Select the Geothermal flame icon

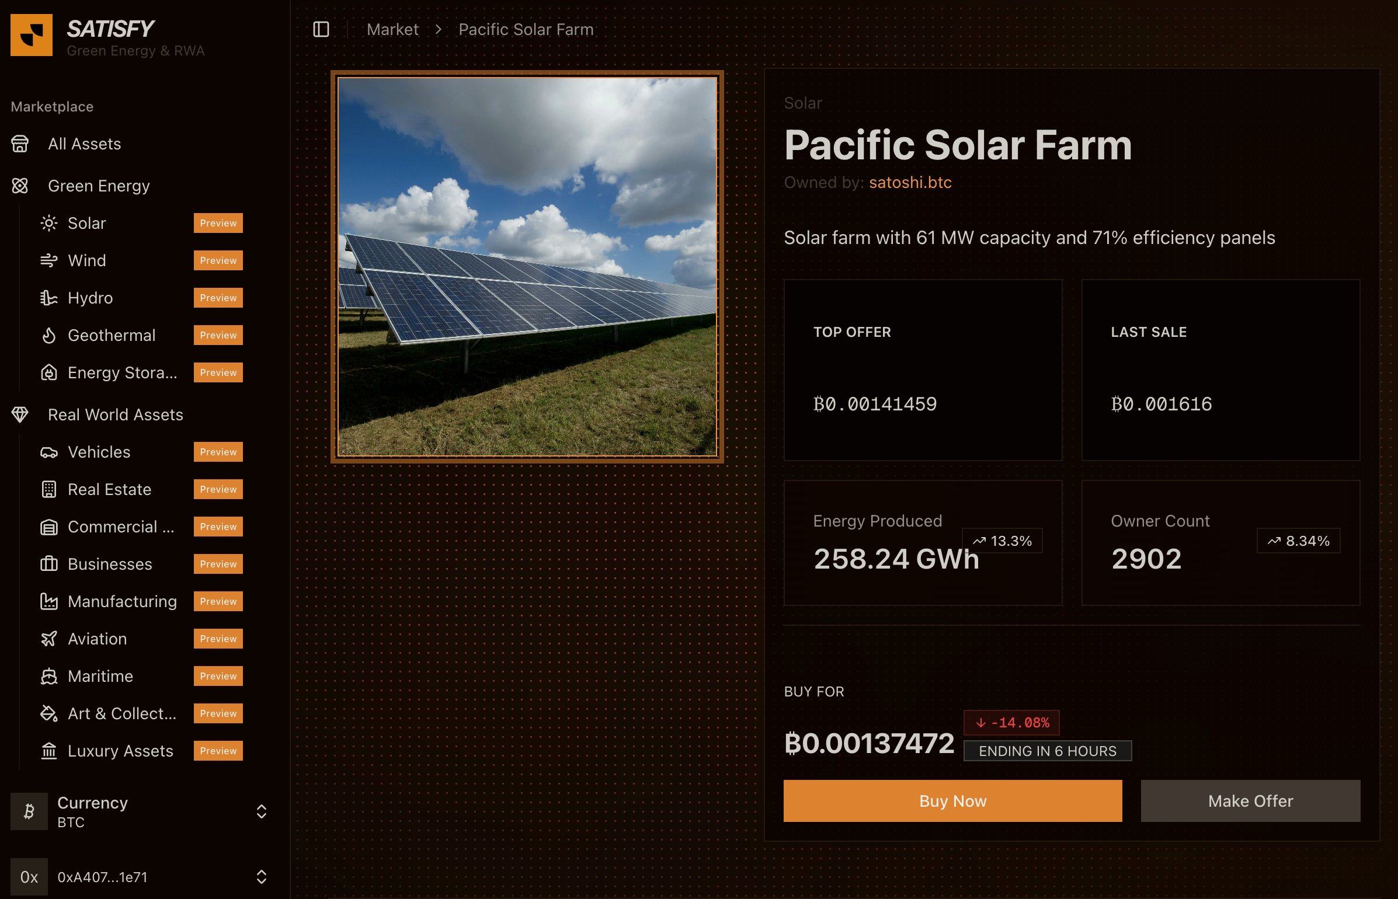coord(49,335)
